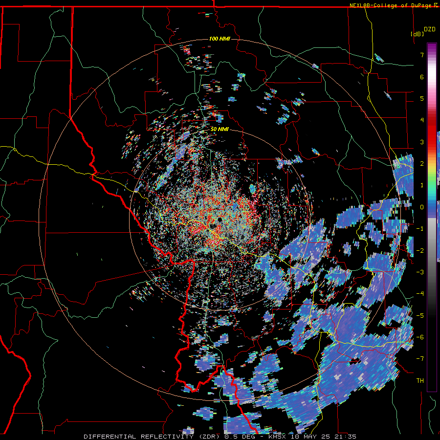This screenshot has height=440, width=440.
Task: Click the NEXLAB-College of DuPage credit text
Action: click(390, 5)
